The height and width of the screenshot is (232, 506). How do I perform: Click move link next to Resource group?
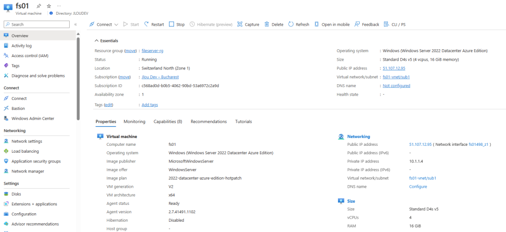pos(130,51)
